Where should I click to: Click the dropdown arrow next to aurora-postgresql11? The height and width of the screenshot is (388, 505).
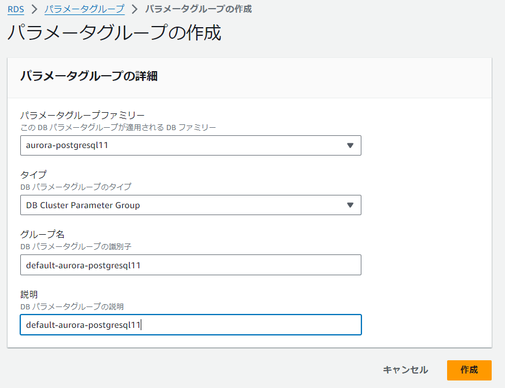point(350,145)
